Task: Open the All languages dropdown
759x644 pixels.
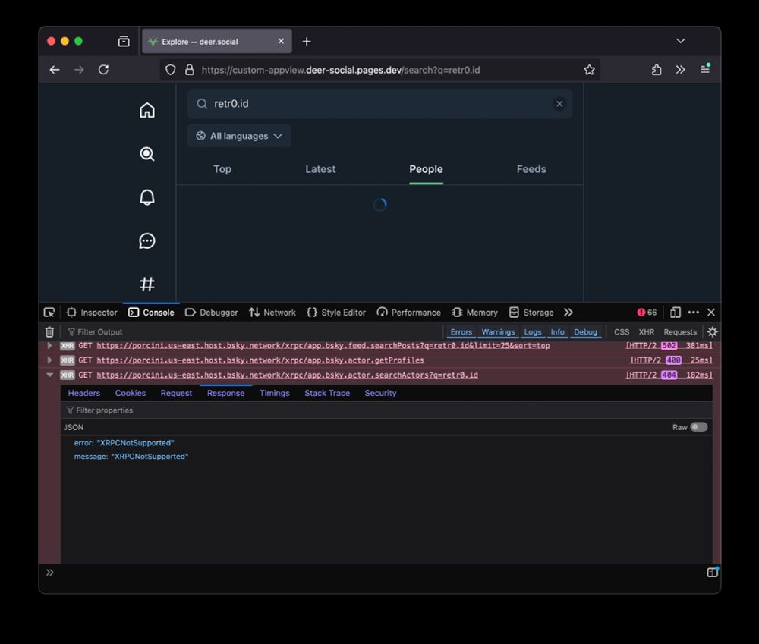Action: coord(239,136)
